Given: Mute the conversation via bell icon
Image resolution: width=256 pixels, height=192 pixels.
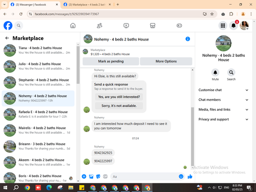Looking at the screenshot, I should coord(215,73).
